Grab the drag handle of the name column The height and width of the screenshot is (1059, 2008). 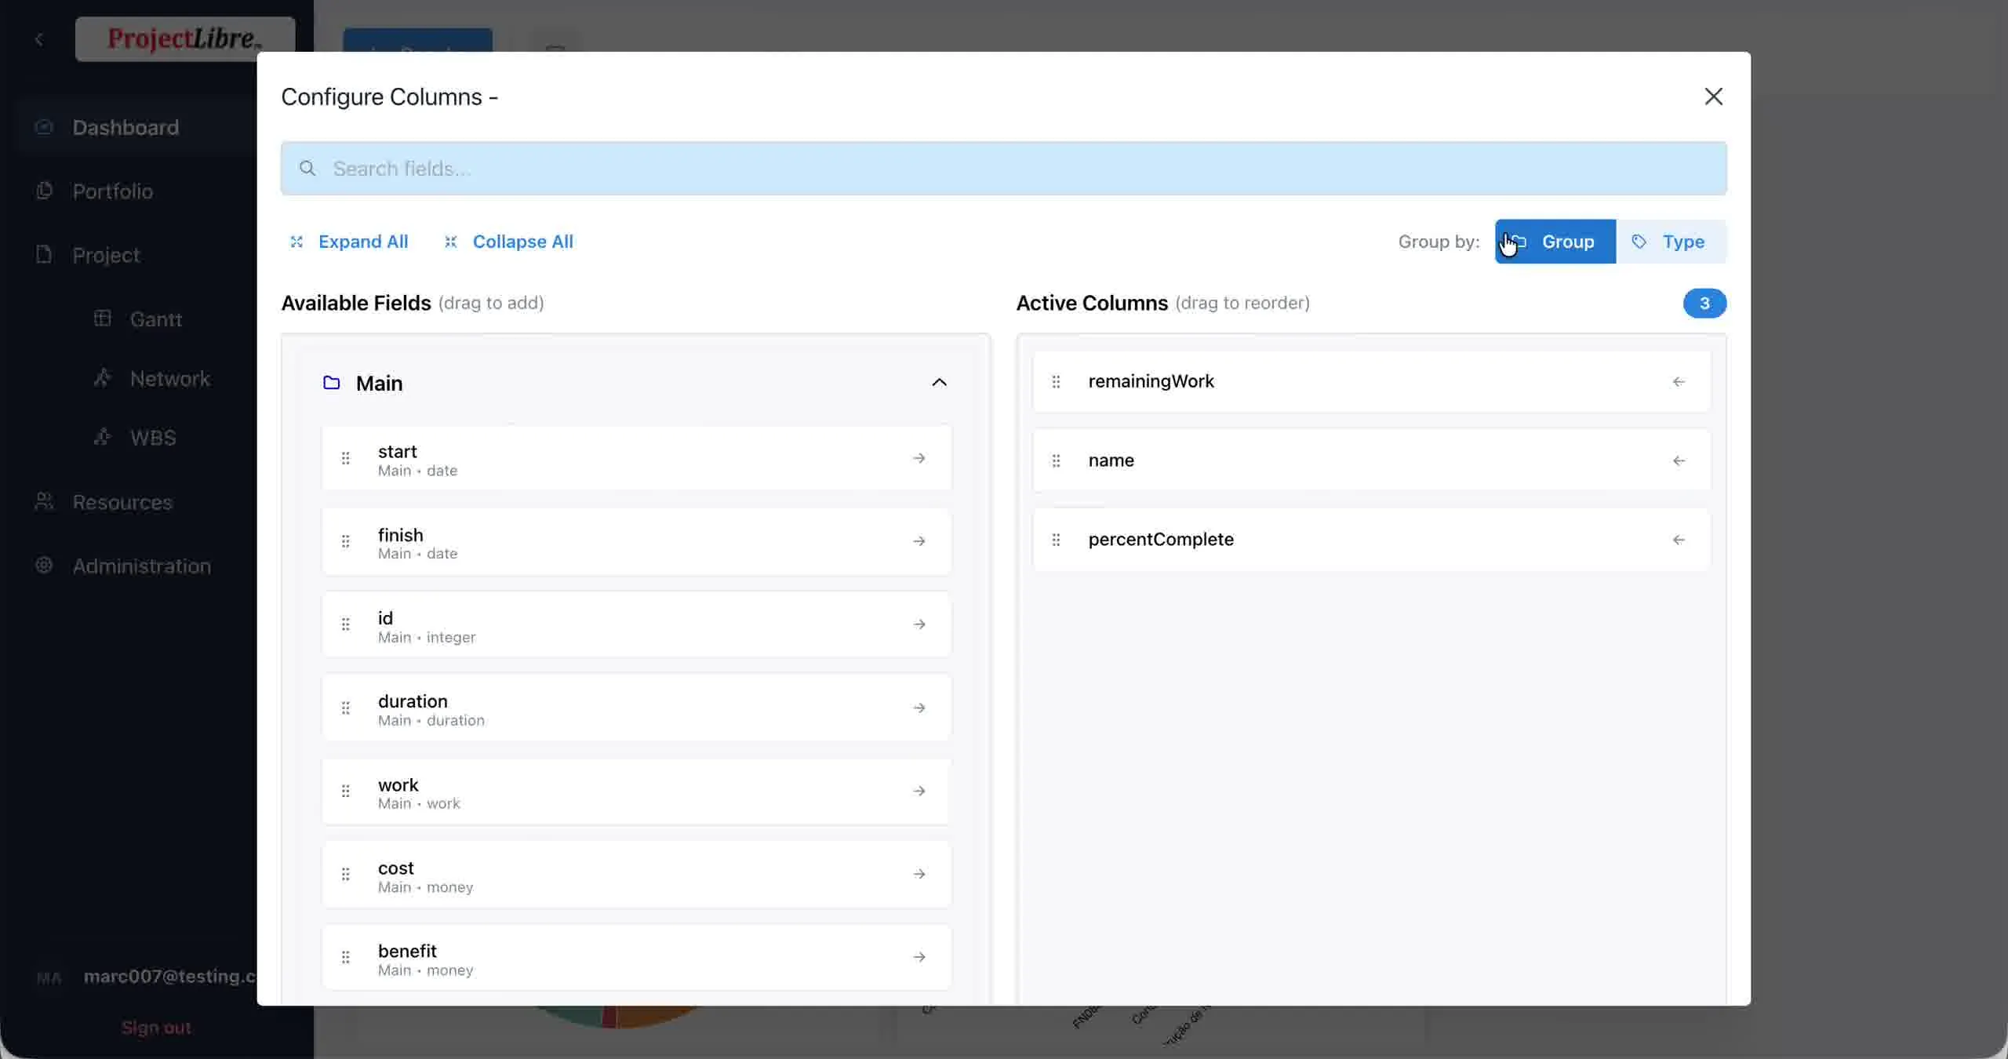click(x=1056, y=461)
